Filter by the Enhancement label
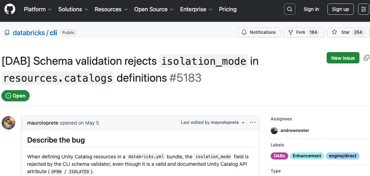This screenshot has width=370, height=176. click(x=307, y=156)
